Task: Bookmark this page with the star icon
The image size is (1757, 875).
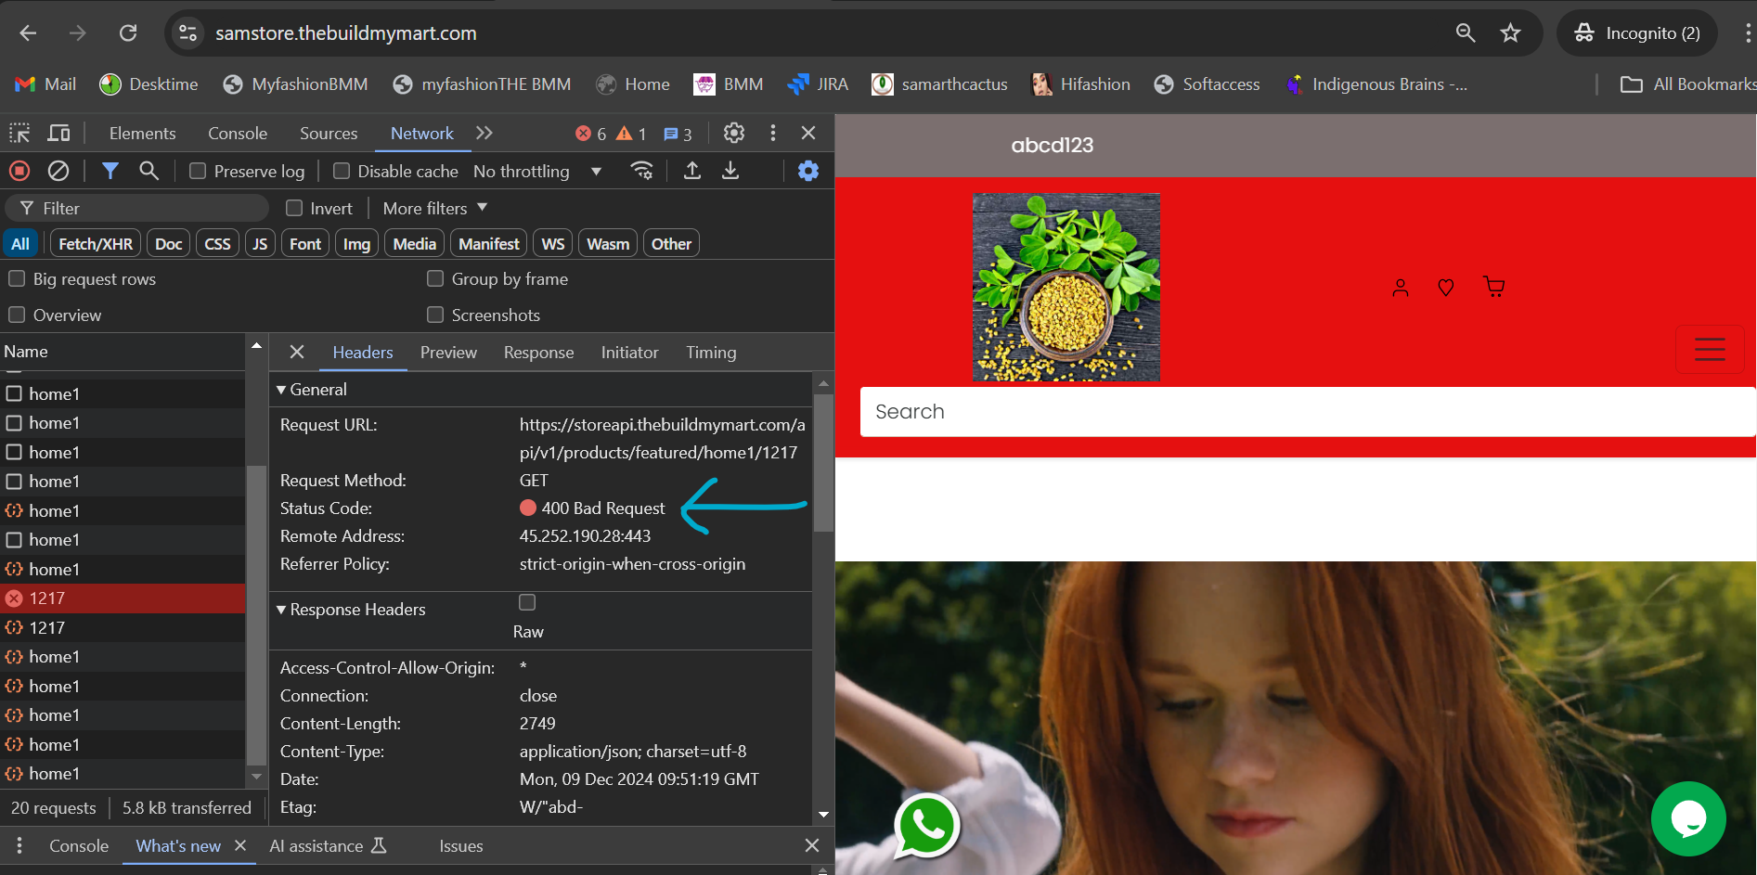Action: click(x=1510, y=33)
